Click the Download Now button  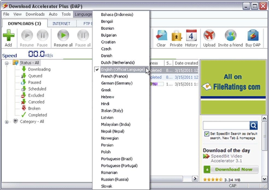pos(231,169)
